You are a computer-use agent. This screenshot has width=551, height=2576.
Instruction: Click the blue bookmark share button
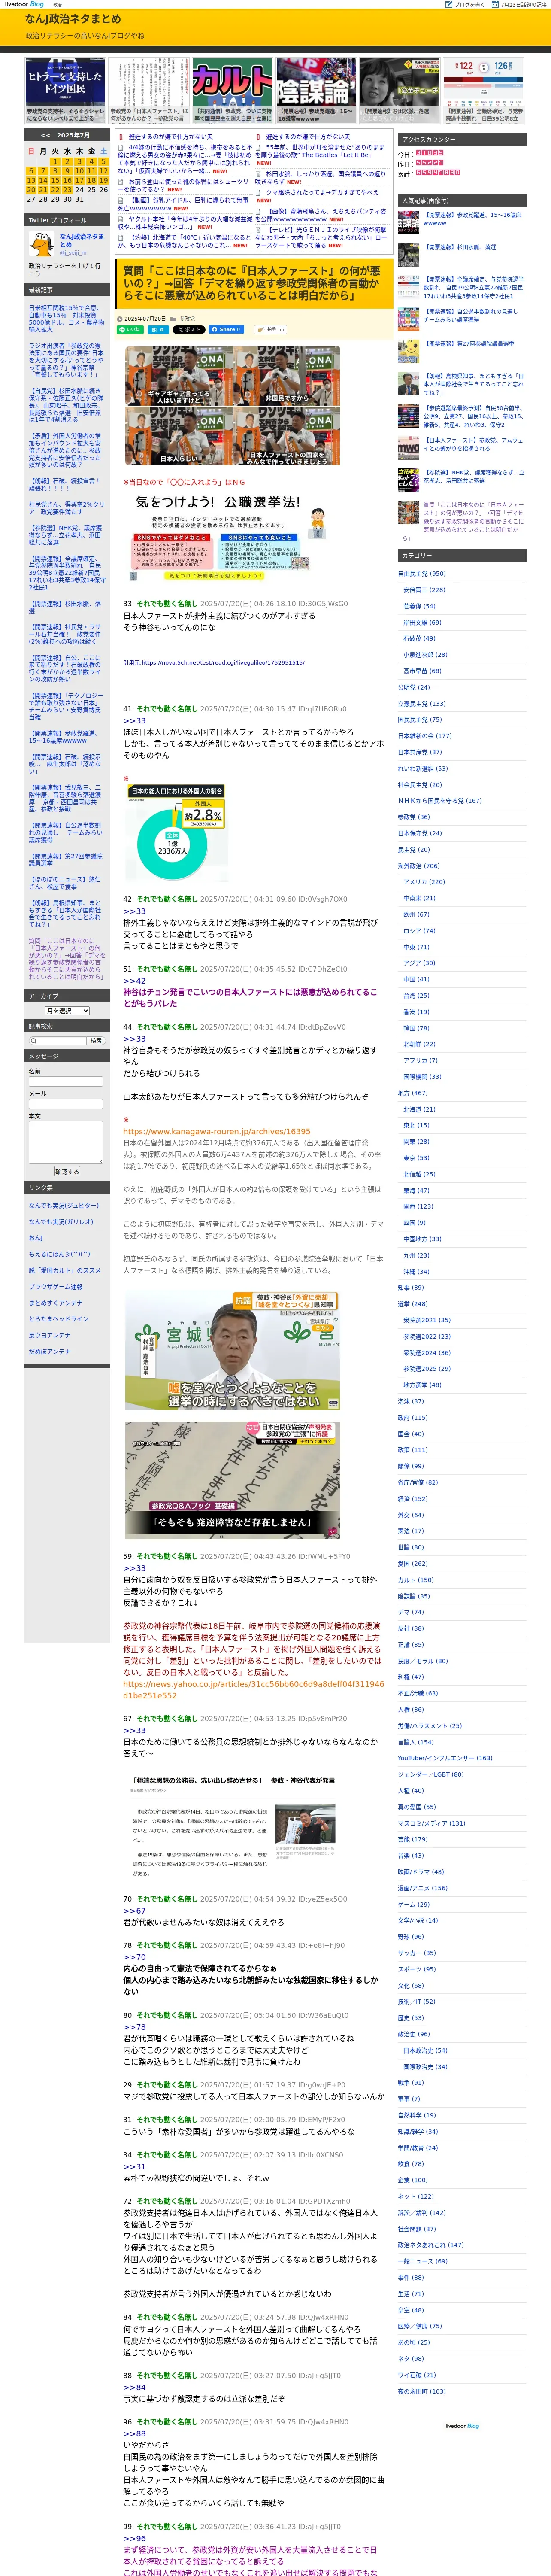[158, 329]
